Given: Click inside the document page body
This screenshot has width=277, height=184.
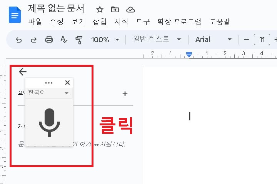Looking at the screenshot, I should 210,125.
